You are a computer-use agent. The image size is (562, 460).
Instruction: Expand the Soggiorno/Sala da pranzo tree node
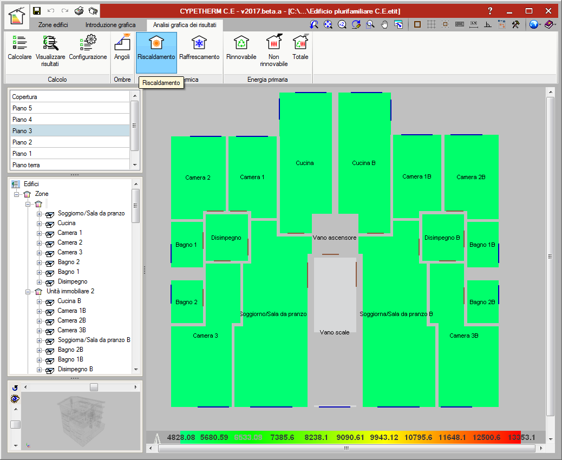(39, 214)
